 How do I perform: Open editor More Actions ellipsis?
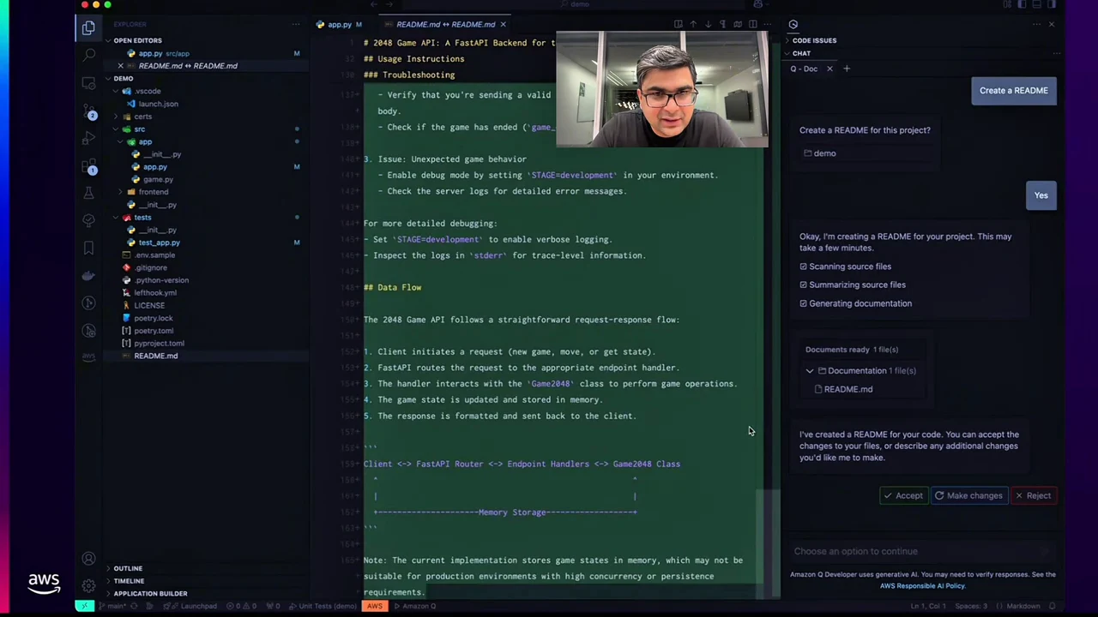(x=766, y=24)
